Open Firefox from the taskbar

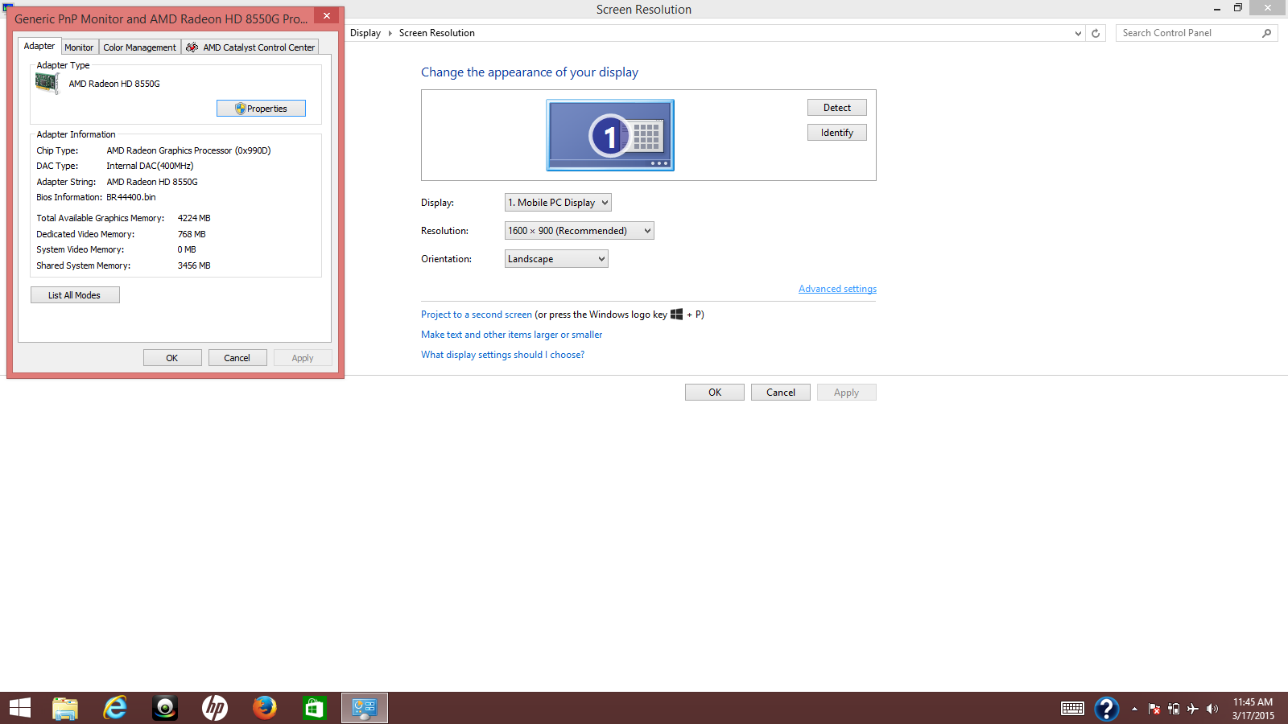[x=264, y=708]
